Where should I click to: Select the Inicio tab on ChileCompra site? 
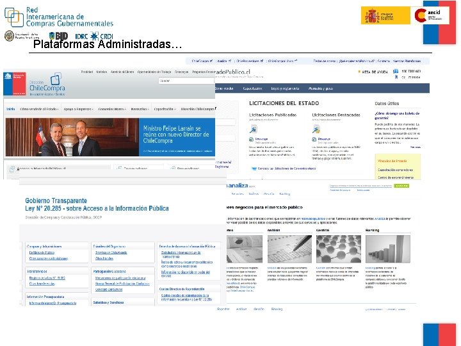click(x=11, y=109)
